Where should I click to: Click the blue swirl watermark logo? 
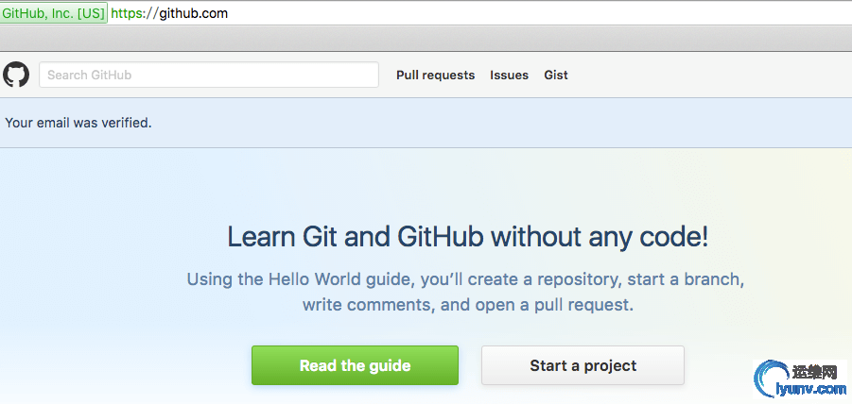pos(772,380)
